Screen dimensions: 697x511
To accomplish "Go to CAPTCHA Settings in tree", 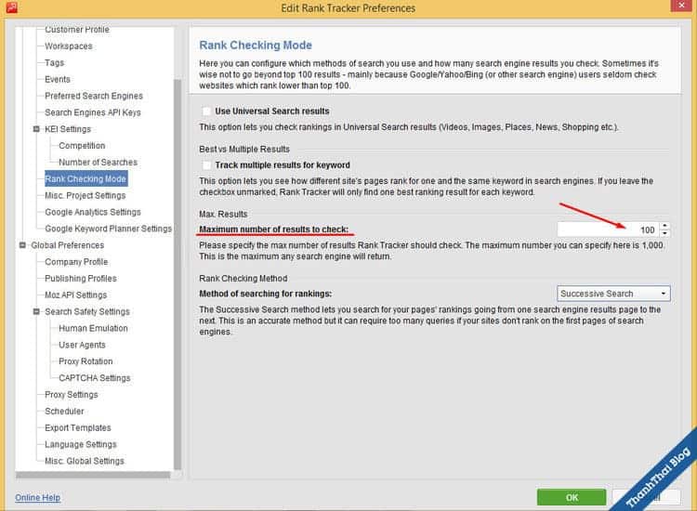I will click(x=94, y=378).
